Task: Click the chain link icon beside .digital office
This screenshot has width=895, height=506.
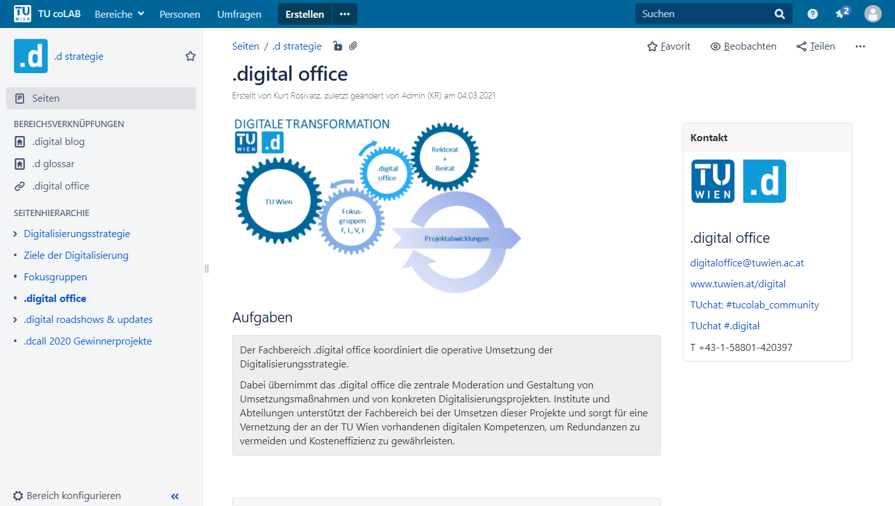Action: [x=20, y=186]
